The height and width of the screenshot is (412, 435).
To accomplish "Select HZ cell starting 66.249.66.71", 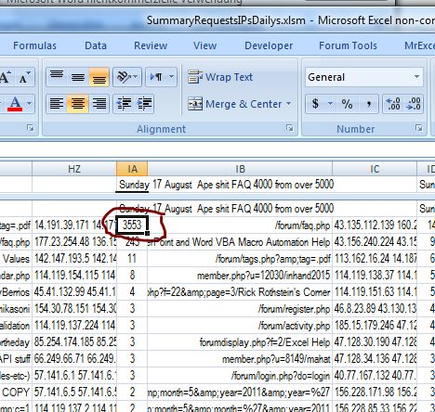I will tap(74, 359).
